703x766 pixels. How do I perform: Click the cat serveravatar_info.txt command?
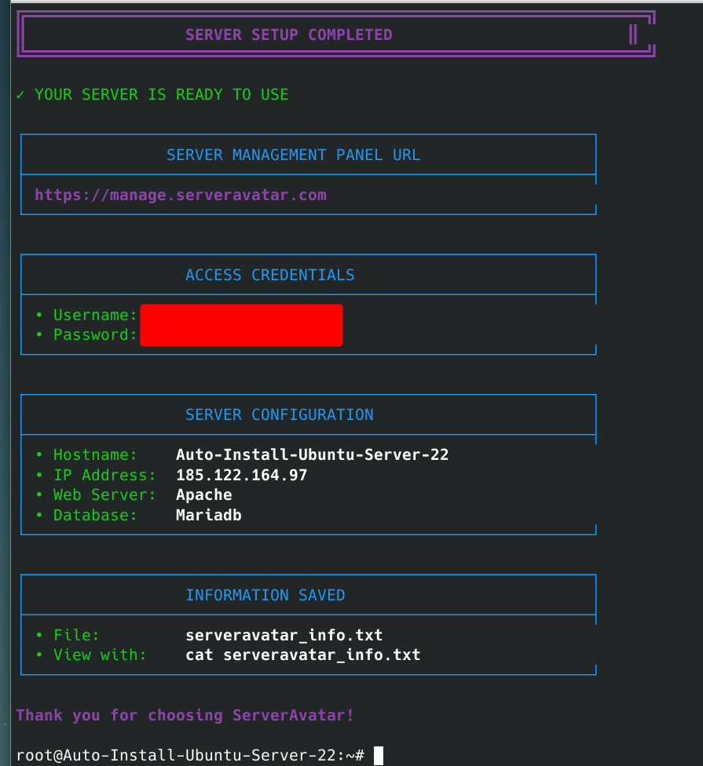(x=302, y=655)
